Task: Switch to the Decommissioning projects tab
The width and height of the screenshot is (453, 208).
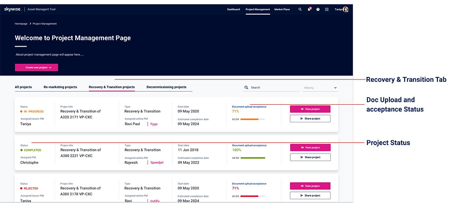Action: point(167,87)
